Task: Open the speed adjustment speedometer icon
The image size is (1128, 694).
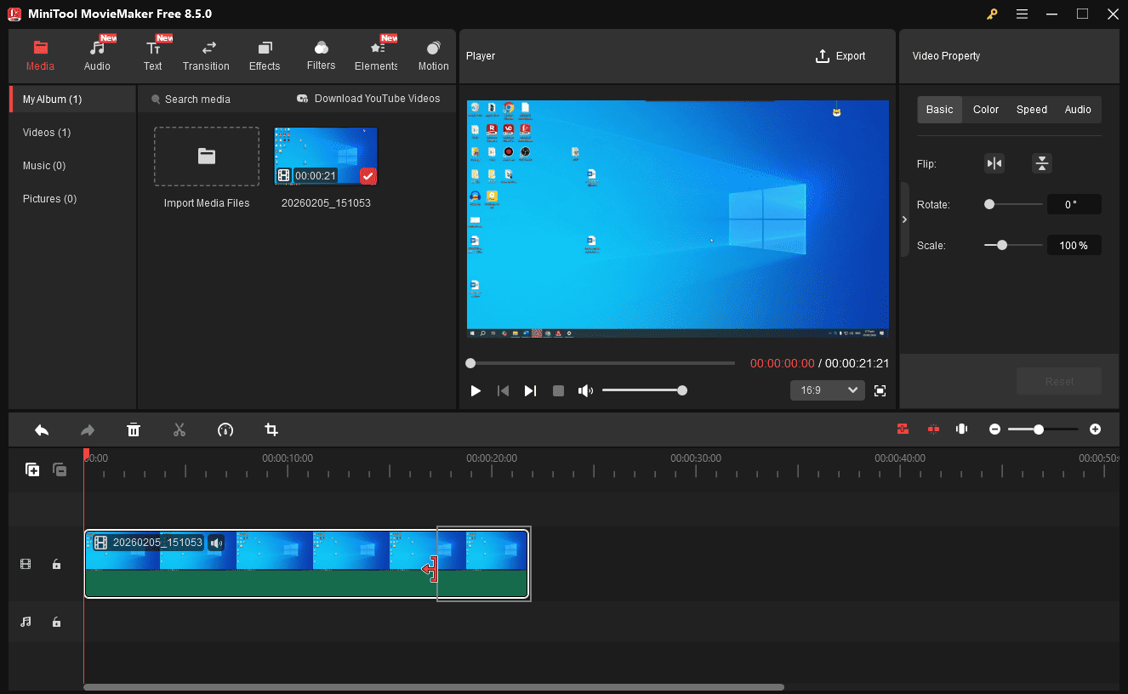Action: coord(225,429)
